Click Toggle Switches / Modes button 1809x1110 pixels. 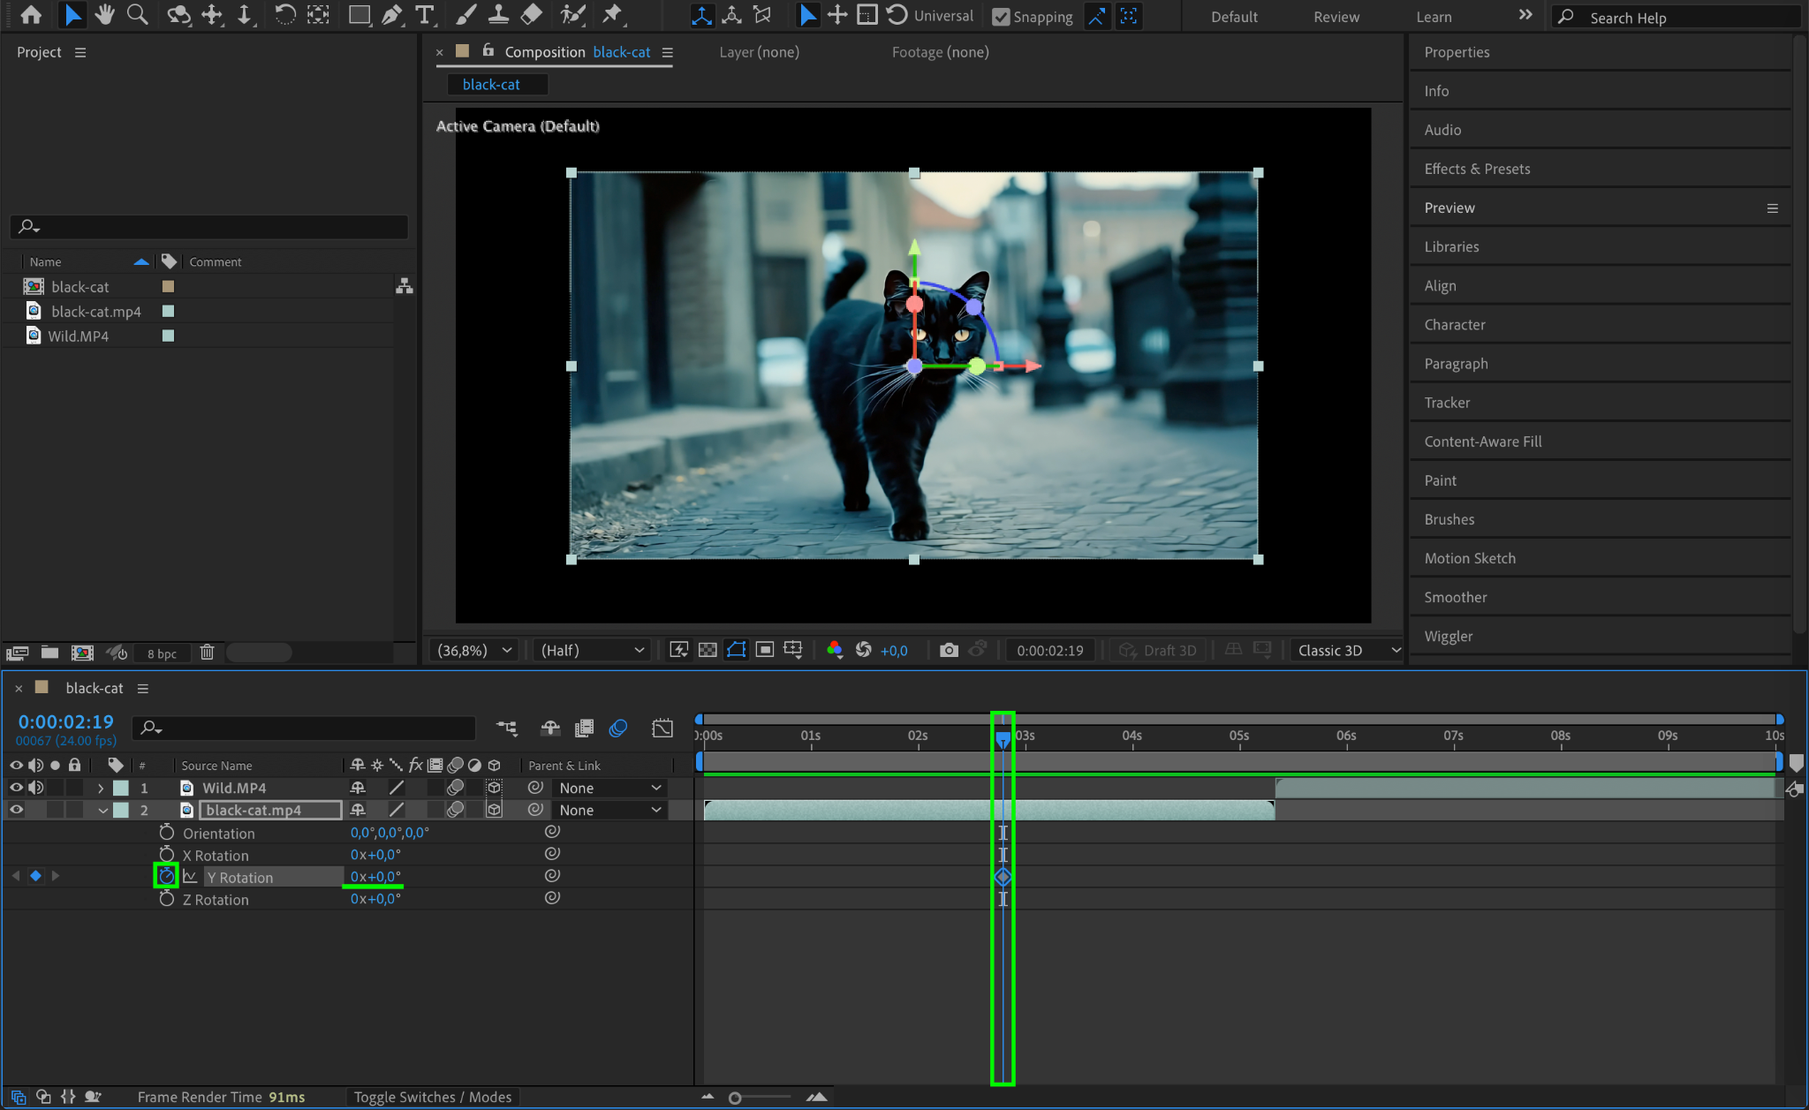pos(432,1097)
